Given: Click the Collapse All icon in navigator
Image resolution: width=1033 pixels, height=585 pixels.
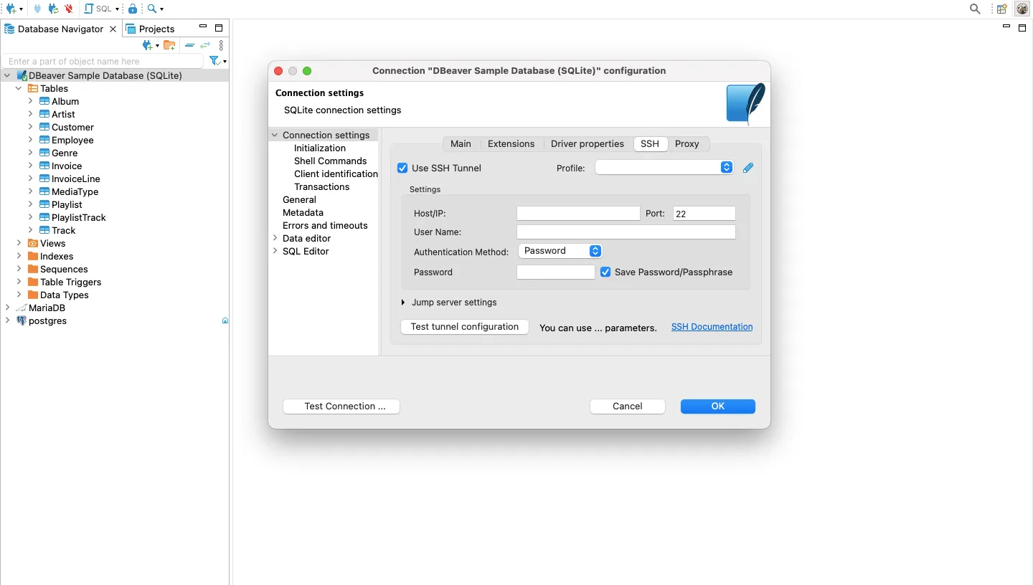Looking at the screenshot, I should tap(189, 45).
